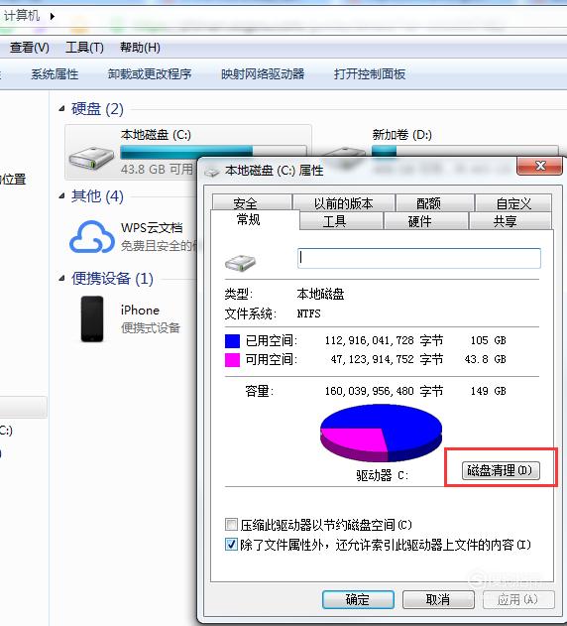This screenshot has width=567, height=626.
Task: Open the WPS cloud documents icon
Action: [x=92, y=237]
